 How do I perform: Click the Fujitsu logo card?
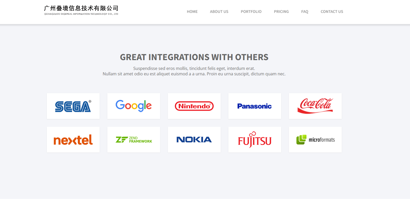(x=255, y=140)
